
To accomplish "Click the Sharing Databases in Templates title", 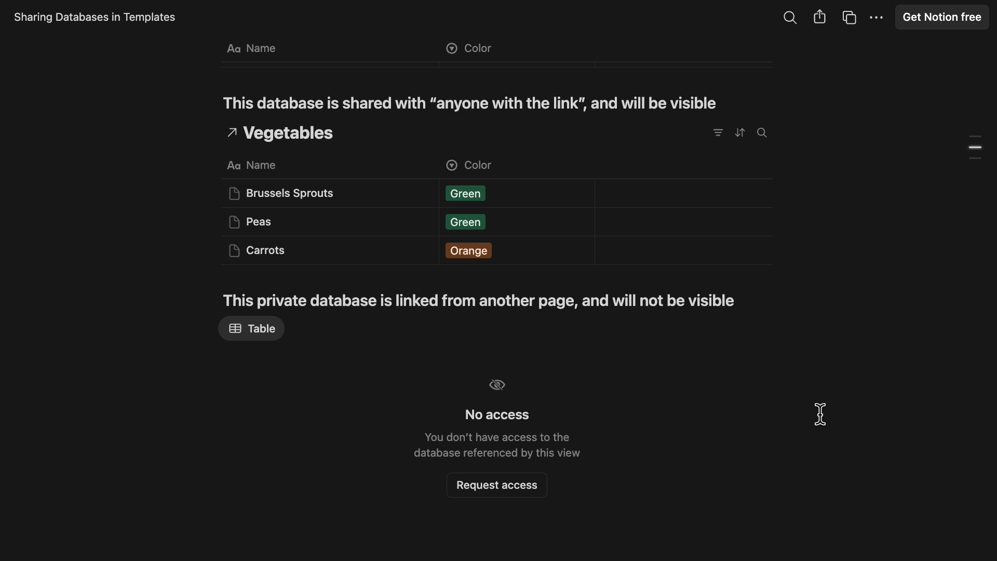I will [95, 17].
